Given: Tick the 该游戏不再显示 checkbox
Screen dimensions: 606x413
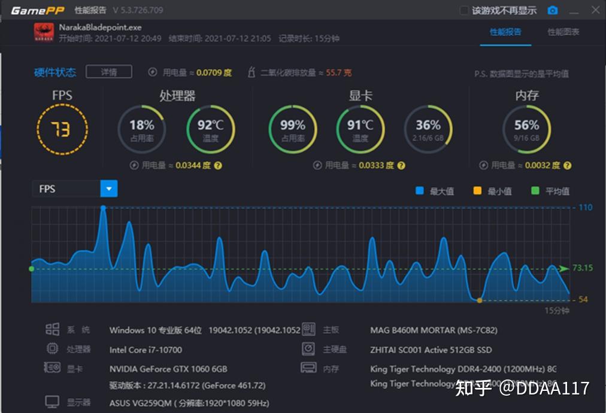Looking at the screenshot, I should click(463, 10).
